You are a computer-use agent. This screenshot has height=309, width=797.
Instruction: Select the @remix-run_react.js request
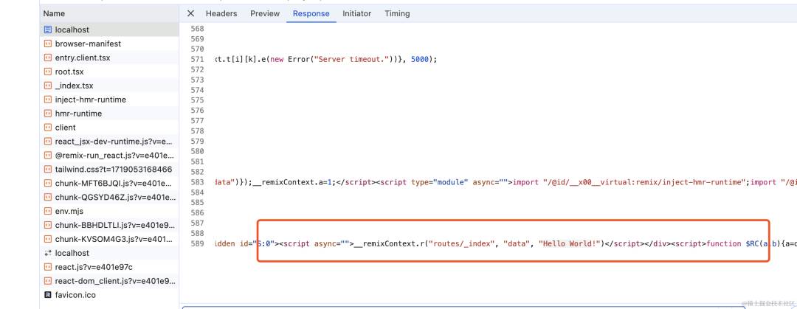point(109,156)
